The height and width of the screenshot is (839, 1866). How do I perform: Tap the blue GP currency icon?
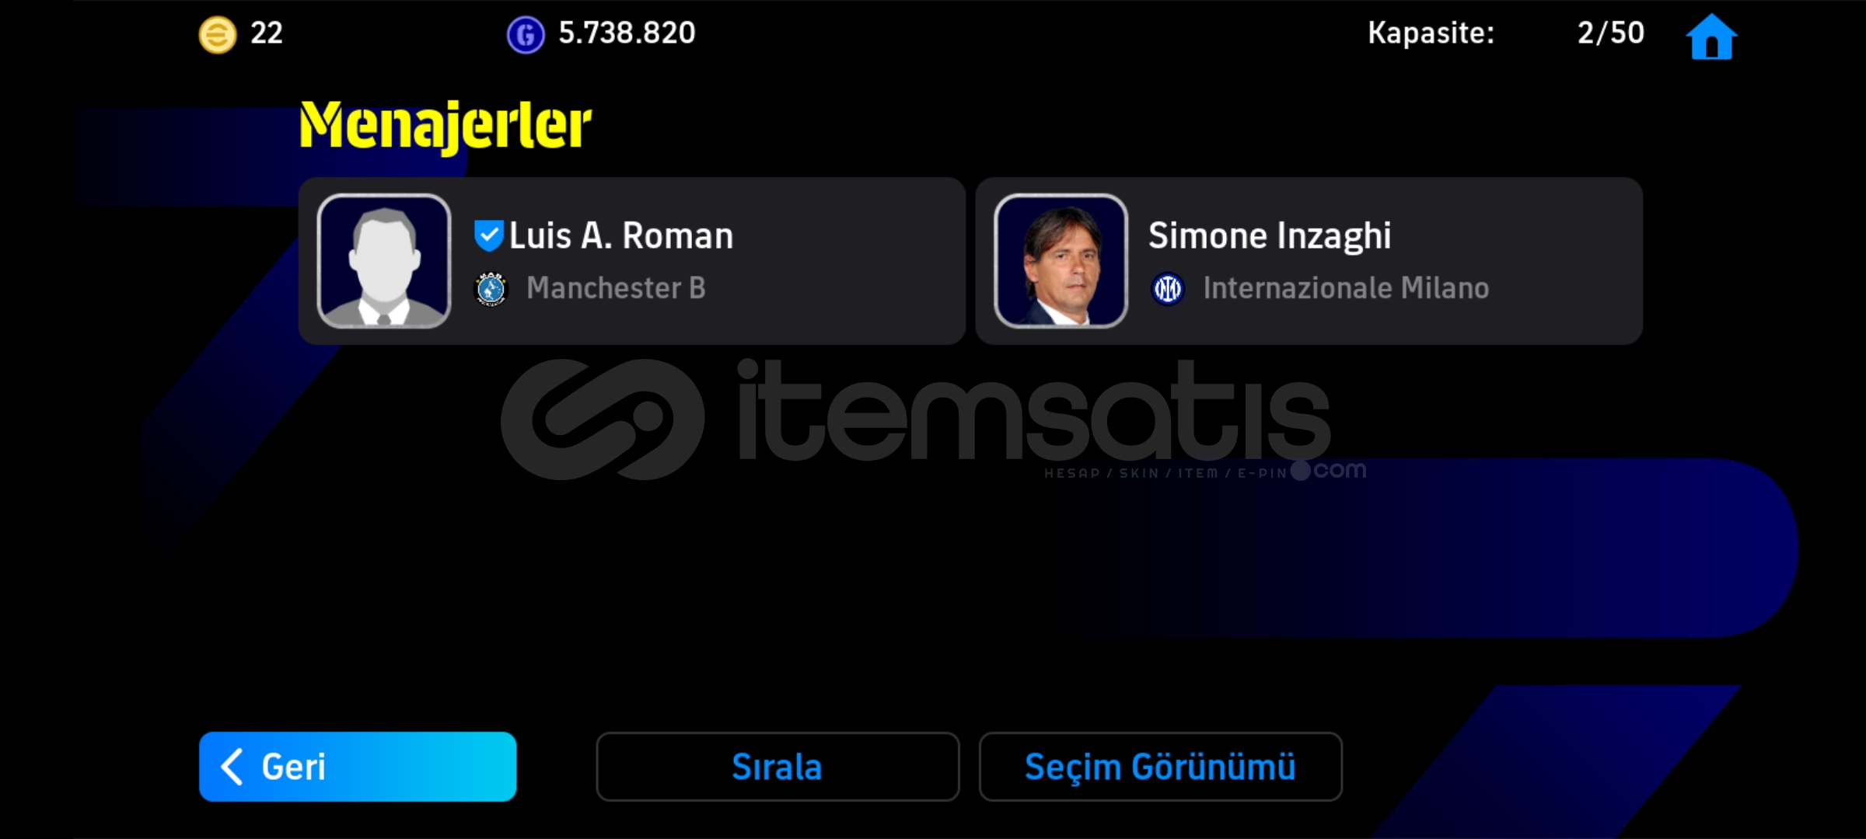tap(526, 35)
